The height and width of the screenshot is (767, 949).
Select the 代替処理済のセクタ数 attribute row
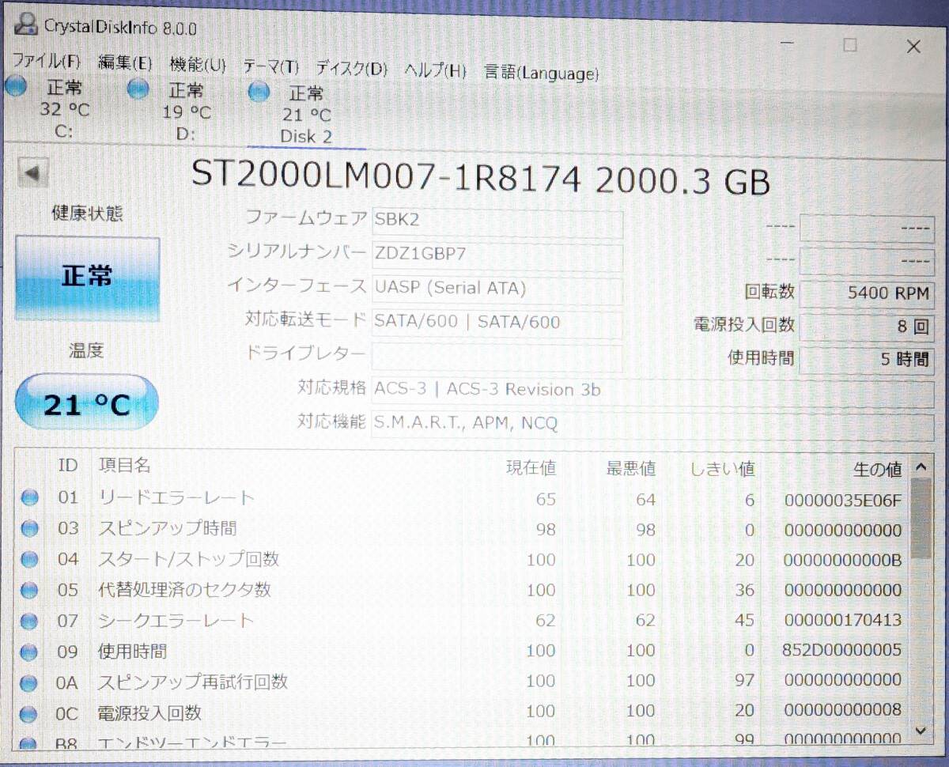(x=463, y=590)
